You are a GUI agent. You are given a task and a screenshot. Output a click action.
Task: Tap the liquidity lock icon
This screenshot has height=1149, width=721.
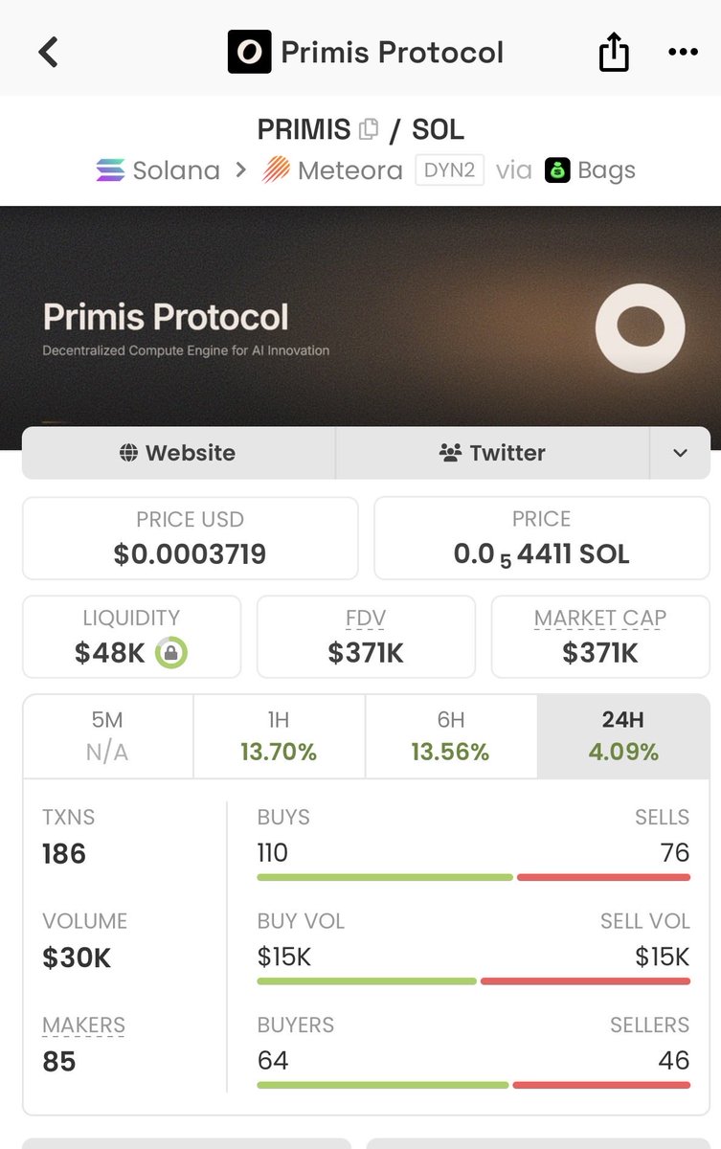[171, 654]
